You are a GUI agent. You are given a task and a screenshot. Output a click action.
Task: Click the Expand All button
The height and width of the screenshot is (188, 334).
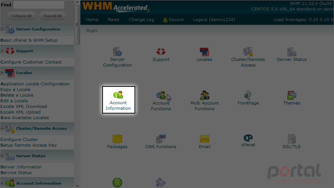pyautogui.click(x=52, y=16)
